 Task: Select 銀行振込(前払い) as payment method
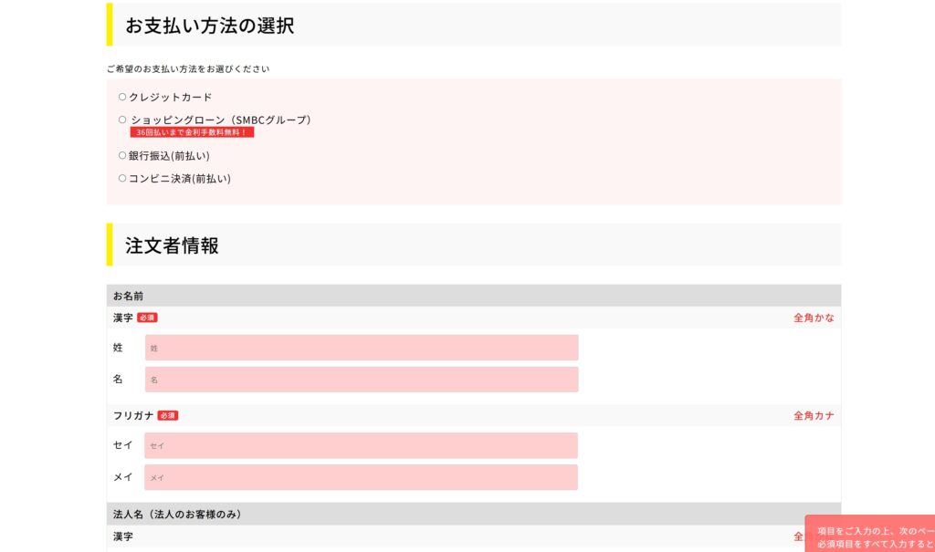tap(121, 155)
